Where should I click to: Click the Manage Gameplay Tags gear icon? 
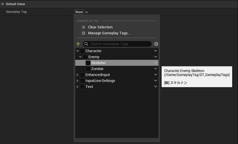84,33
